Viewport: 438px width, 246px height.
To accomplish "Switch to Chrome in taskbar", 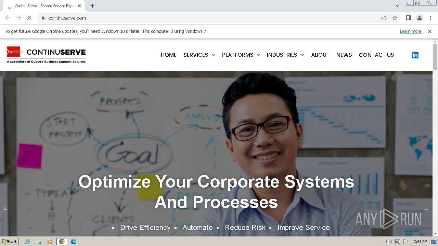I will 62,242.
